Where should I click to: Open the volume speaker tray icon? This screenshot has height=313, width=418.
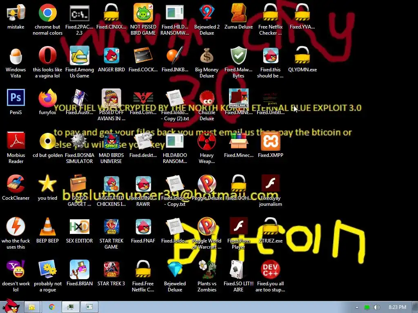377,307
